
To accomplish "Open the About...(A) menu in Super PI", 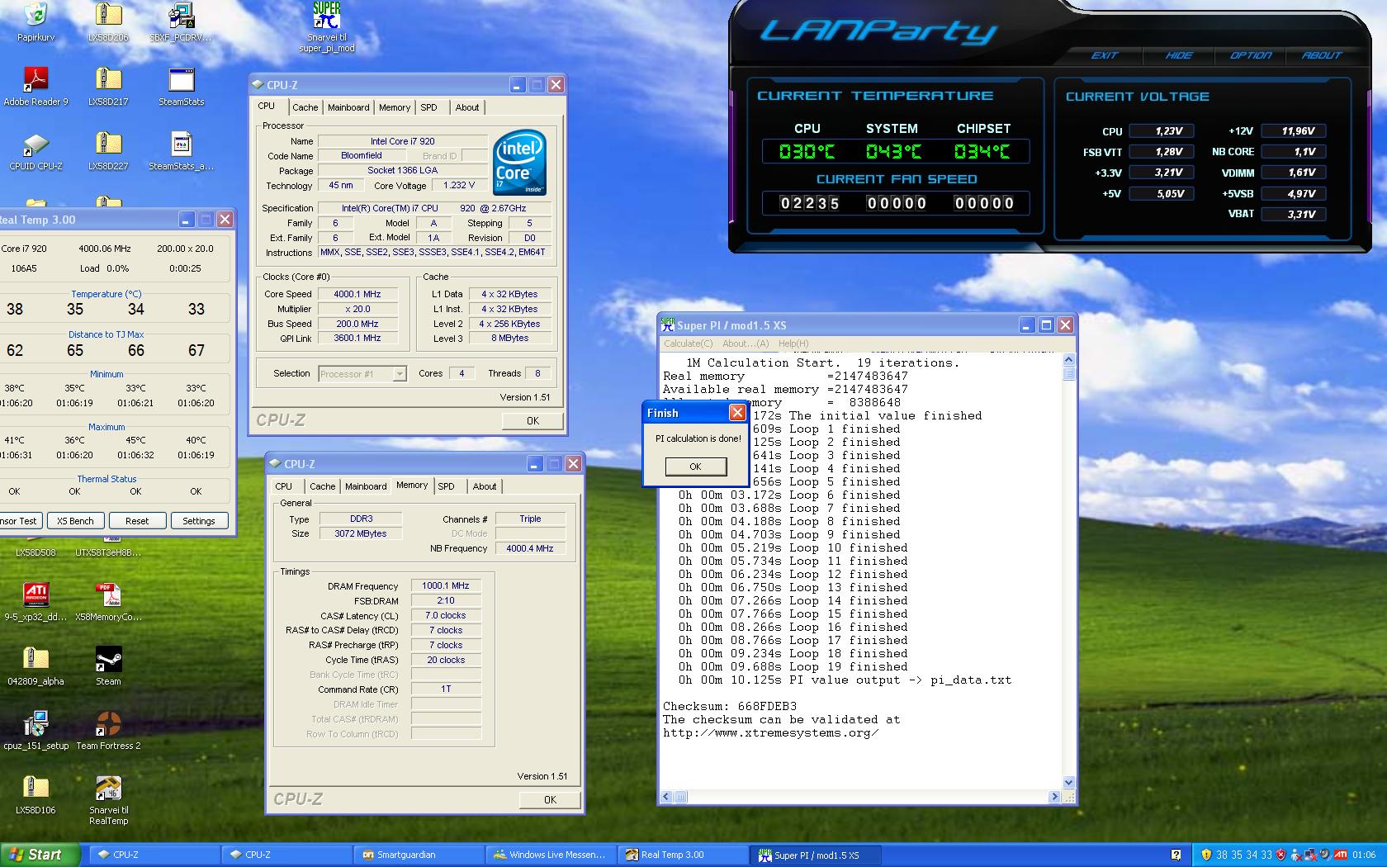I will (746, 343).
